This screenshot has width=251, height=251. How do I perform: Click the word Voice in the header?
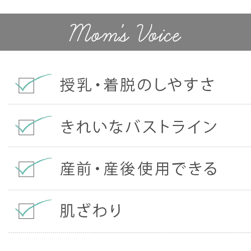coord(159,33)
